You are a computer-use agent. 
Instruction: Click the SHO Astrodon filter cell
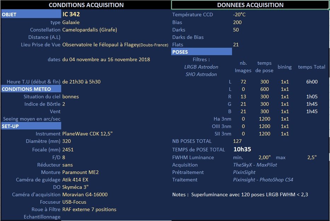(x=201, y=74)
